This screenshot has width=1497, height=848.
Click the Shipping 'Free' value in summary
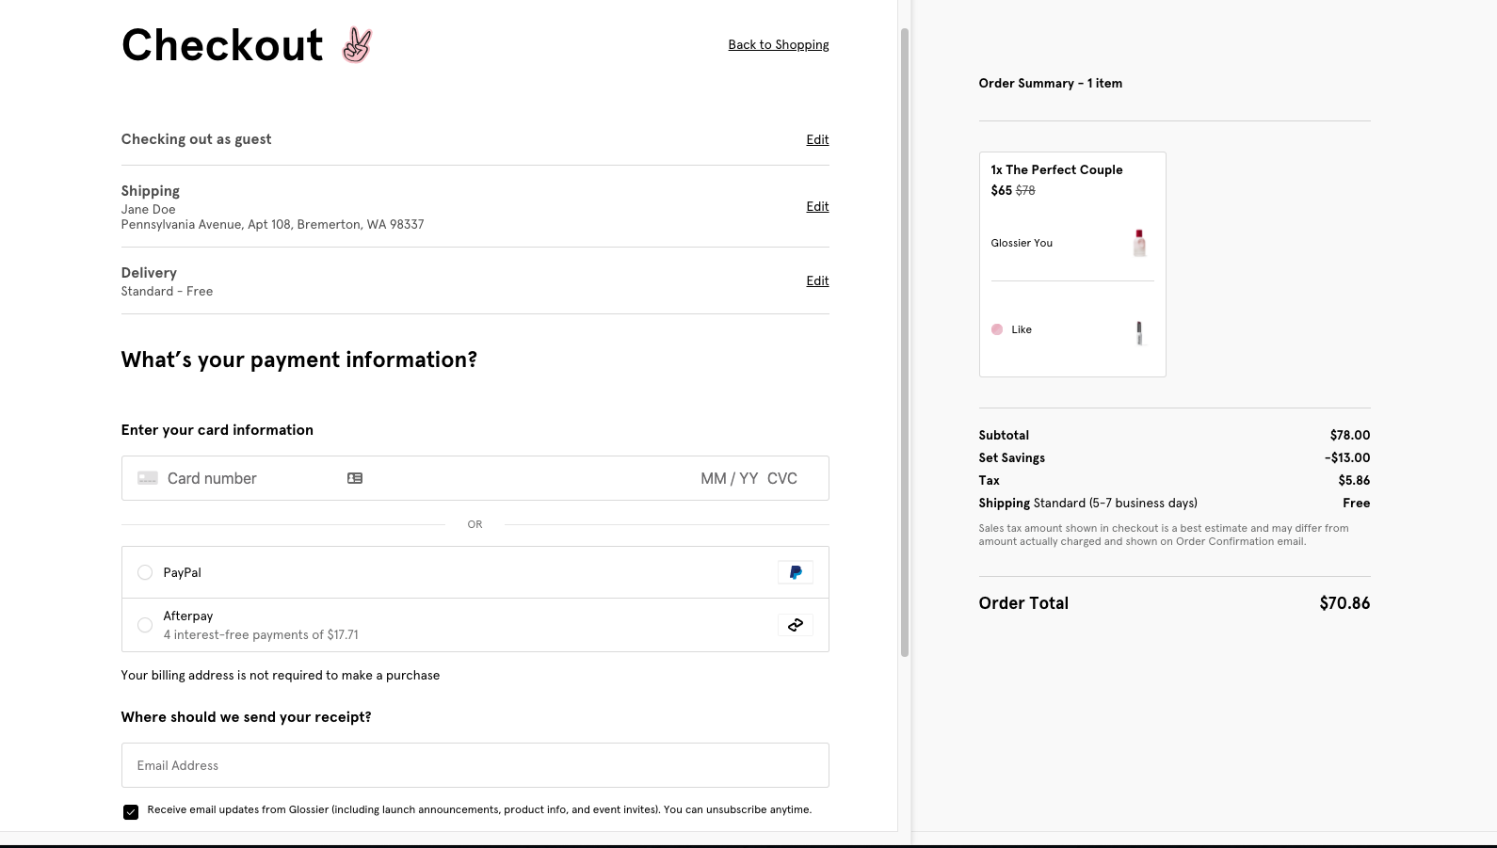(1357, 503)
